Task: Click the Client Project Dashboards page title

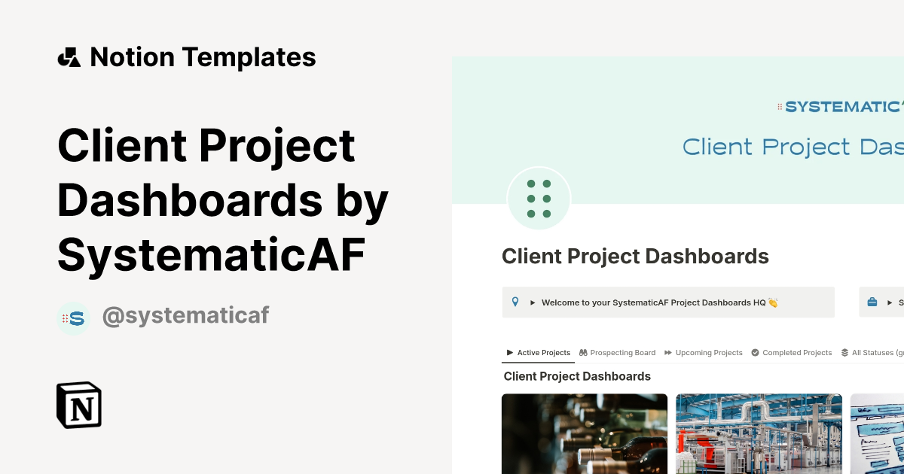Action: [x=635, y=257]
